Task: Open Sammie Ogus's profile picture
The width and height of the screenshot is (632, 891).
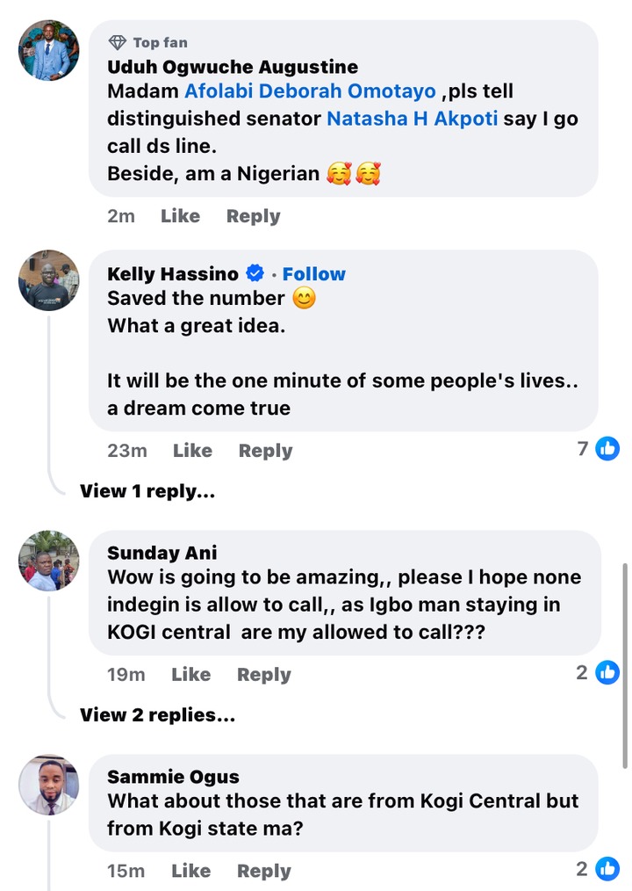Action: tap(49, 785)
